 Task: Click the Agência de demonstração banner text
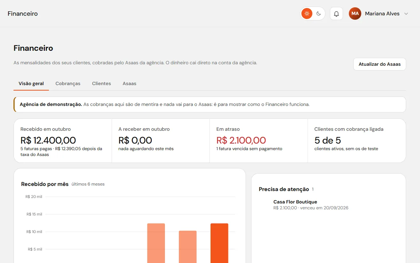click(x=165, y=104)
